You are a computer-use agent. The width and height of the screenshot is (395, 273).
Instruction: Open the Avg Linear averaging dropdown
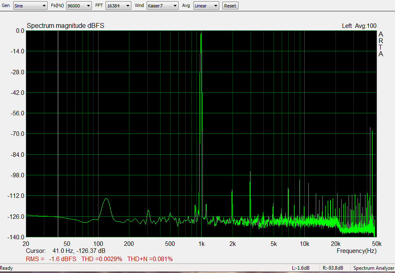point(206,5)
